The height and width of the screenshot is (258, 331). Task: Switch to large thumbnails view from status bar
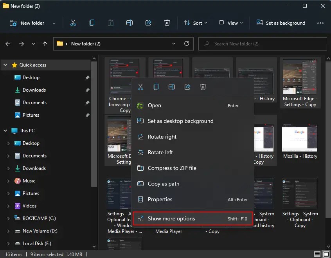pyautogui.click(x=326, y=254)
